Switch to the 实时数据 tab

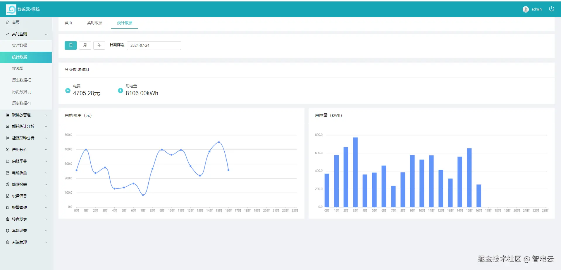95,23
